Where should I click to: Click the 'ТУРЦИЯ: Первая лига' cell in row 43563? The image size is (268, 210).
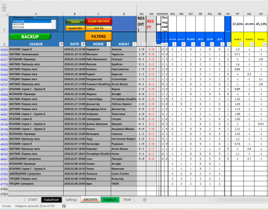pos(36,79)
